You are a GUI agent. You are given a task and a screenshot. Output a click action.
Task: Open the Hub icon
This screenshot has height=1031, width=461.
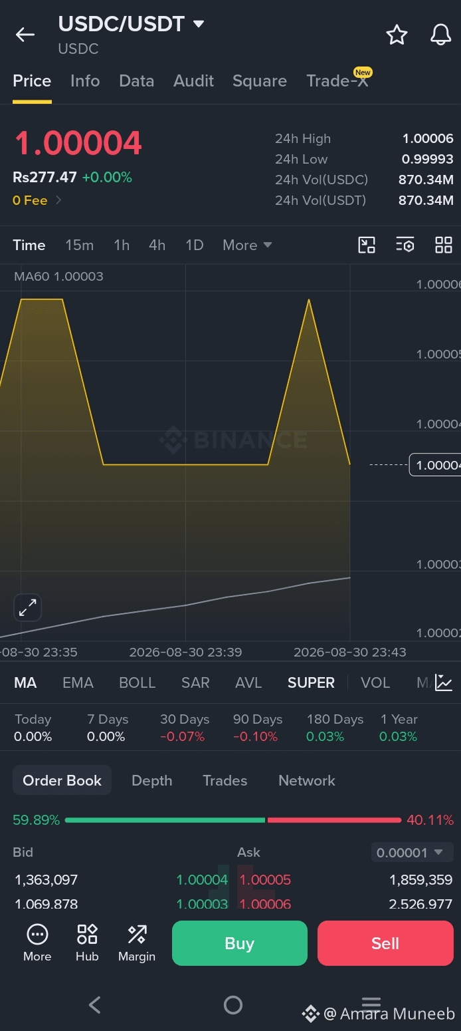point(87,943)
